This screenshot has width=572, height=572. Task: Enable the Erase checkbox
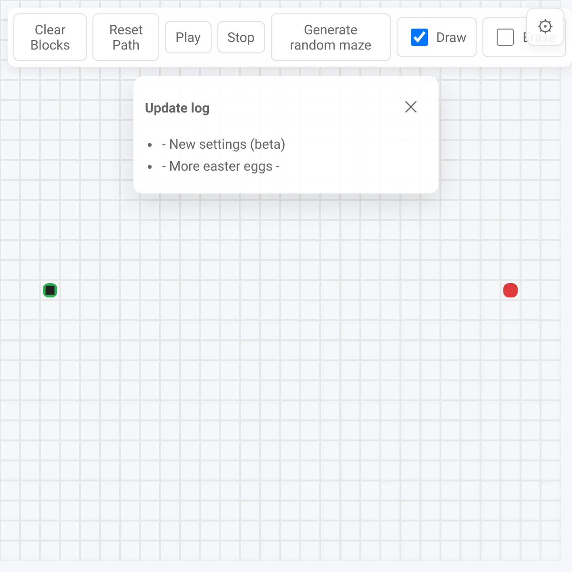point(505,37)
